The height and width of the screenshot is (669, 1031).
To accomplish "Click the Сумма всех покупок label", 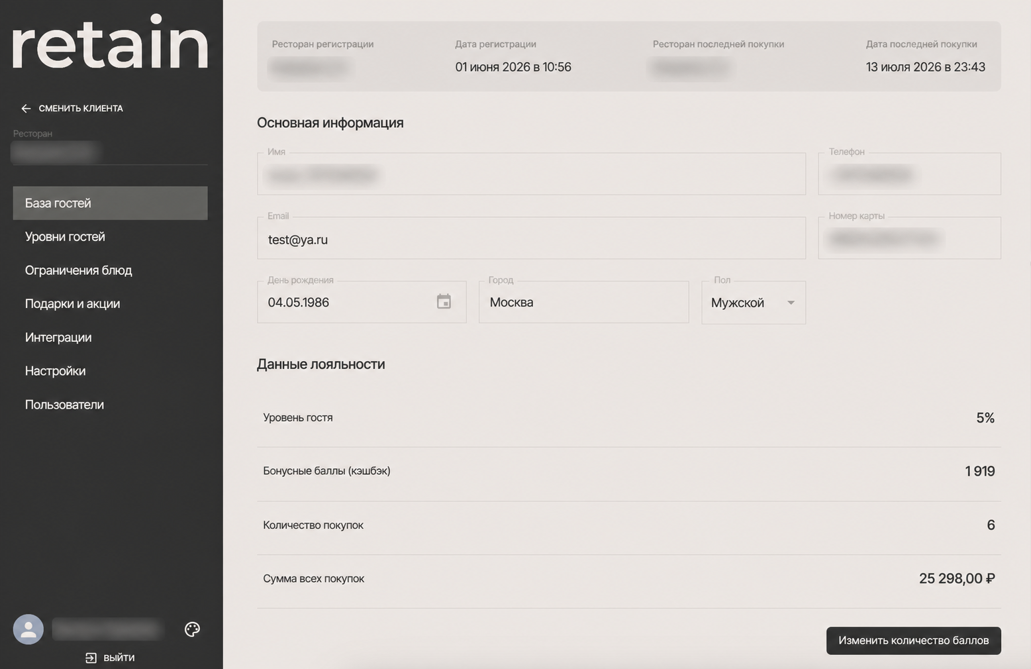I will click(313, 578).
